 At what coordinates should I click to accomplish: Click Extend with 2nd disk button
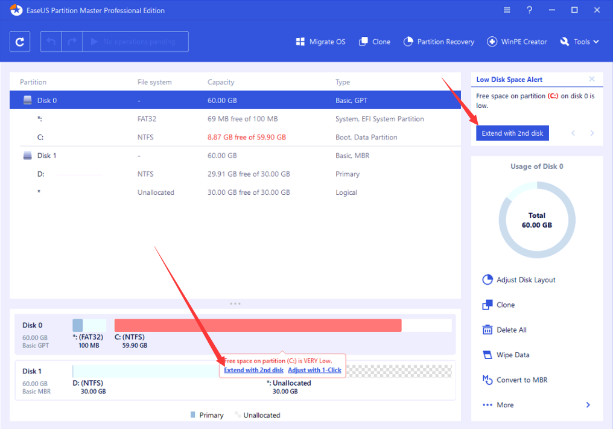[512, 133]
